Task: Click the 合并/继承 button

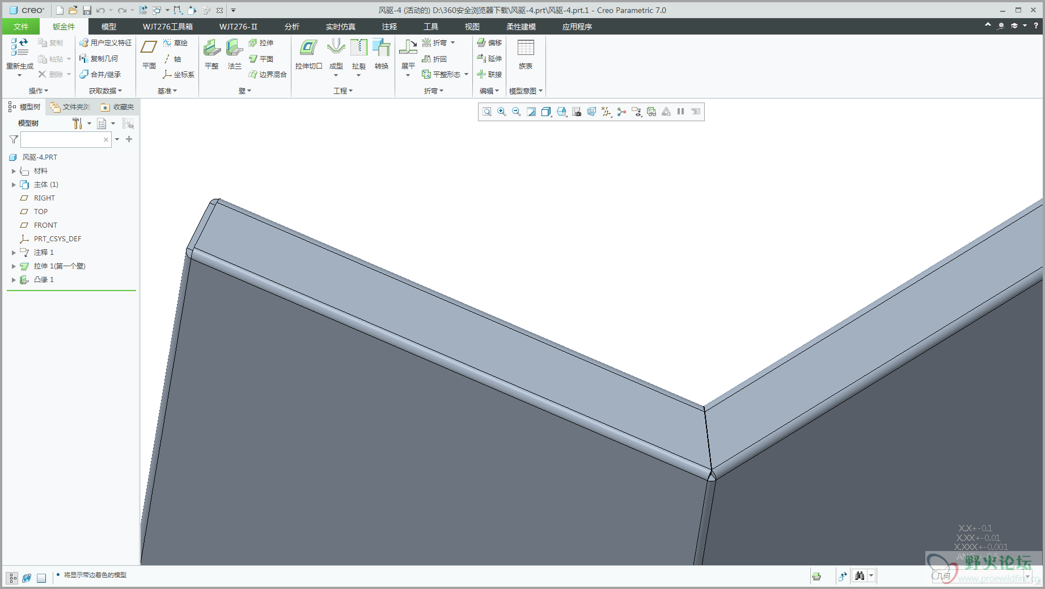Action: click(x=100, y=74)
